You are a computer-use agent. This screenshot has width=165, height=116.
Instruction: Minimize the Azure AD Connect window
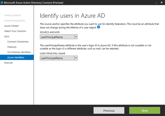coord(156,3)
